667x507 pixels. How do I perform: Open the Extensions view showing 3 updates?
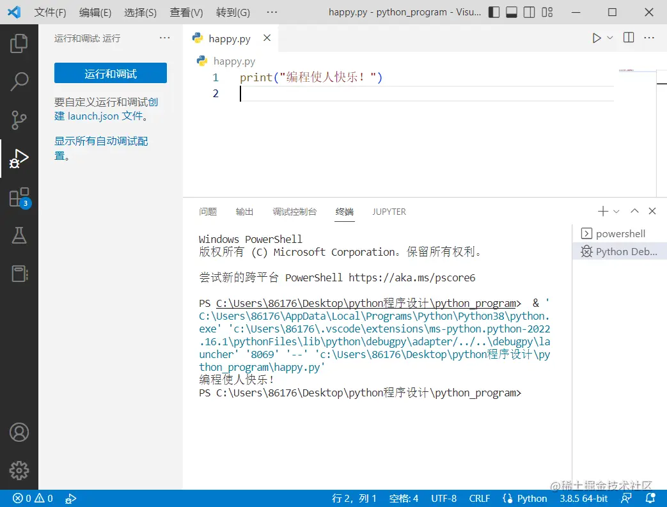(x=19, y=197)
